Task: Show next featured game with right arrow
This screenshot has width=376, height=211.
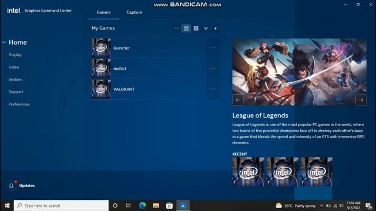Action: tap(361, 100)
